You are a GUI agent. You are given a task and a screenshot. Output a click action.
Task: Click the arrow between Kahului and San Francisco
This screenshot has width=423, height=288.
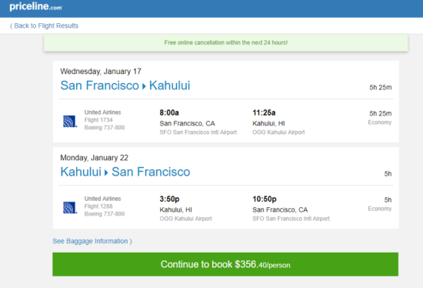[x=106, y=173]
